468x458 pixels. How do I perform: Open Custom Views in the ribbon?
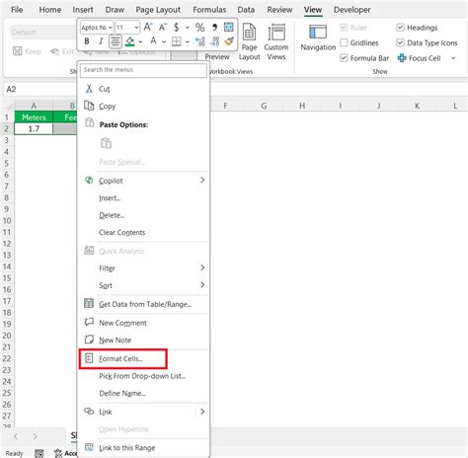coord(276,41)
